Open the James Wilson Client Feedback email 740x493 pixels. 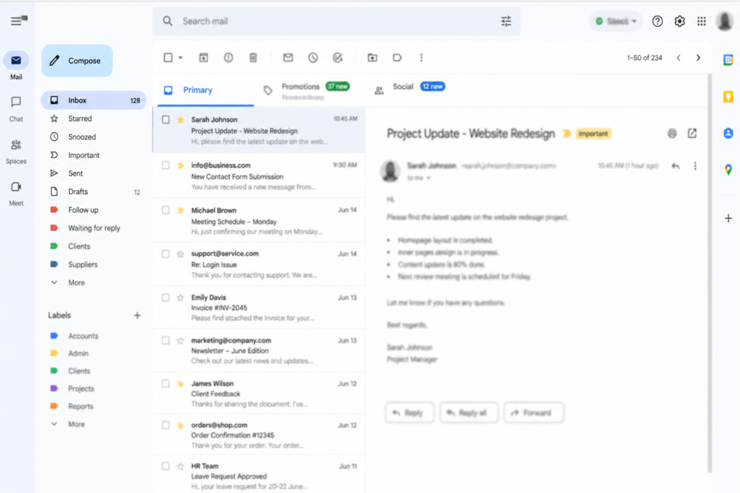click(259, 393)
